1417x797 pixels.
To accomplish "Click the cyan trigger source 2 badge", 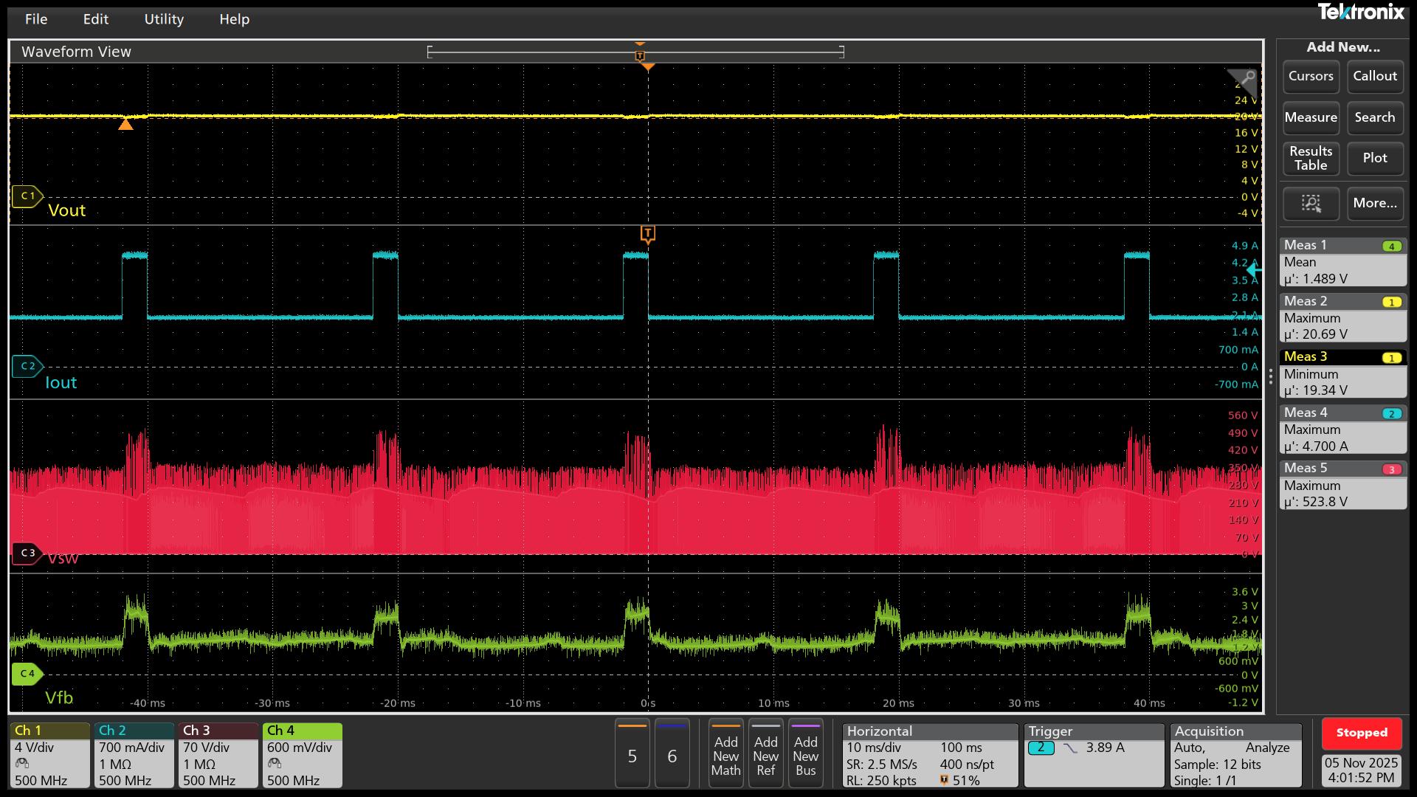I will (1041, 748).
